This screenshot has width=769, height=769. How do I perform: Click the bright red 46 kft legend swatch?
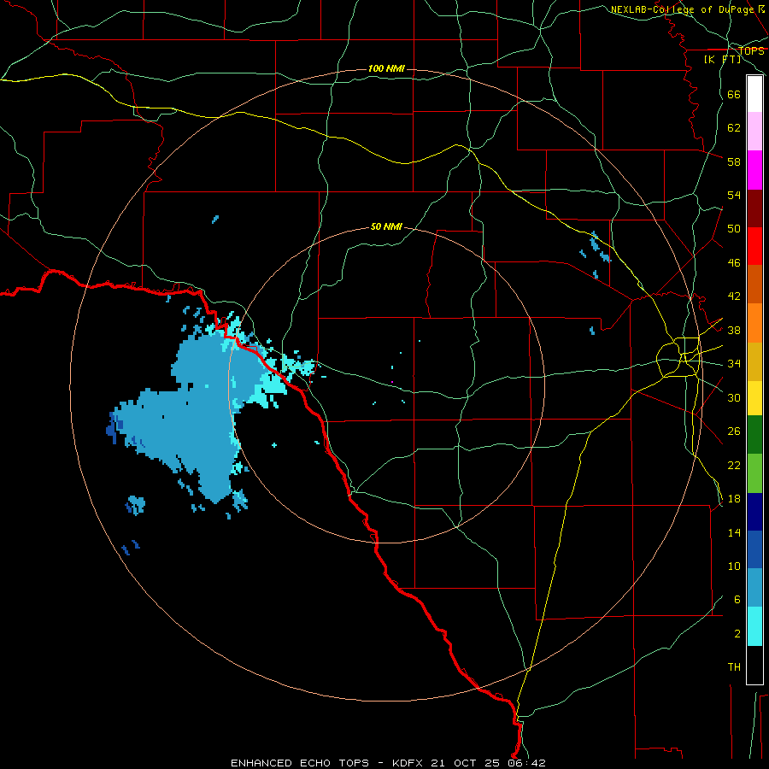click(x=754, y=246)
